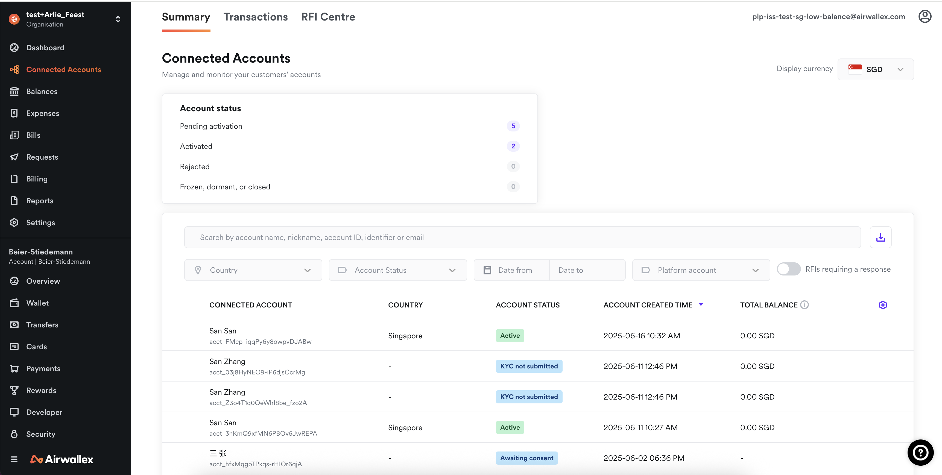
Task: Click the user profile avatar icon
Action: click(x=925, y=16)
